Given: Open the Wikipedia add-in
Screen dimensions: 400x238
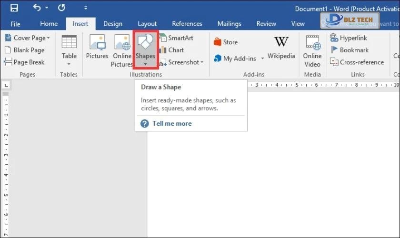Looking at the screenshot, I should 281,48.
